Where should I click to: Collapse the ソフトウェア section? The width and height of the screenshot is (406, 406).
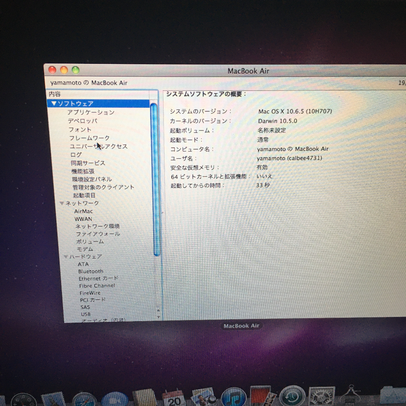pyautogui.click(x=54, y=103)
